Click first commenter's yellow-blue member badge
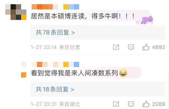This screenshot has height=109, width=169. click(71, 7)
